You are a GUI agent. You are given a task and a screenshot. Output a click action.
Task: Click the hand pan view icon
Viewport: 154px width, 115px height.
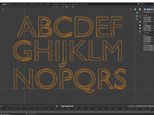pyautogui.click(x=140, y=25)
